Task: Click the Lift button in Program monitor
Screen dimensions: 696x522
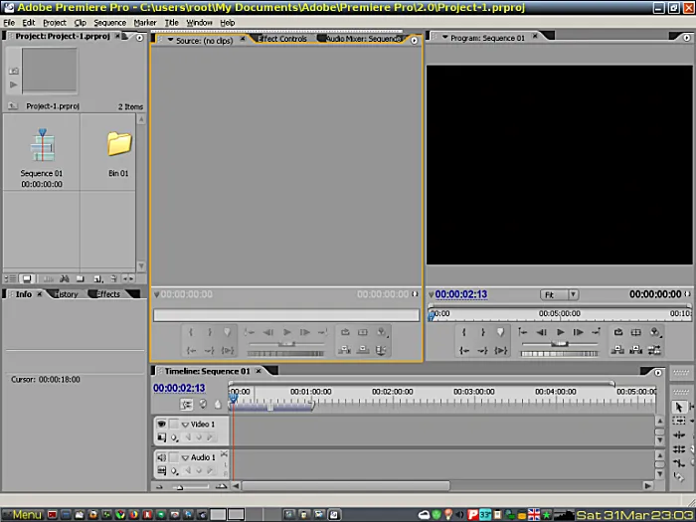Action: tap(617, 350)
